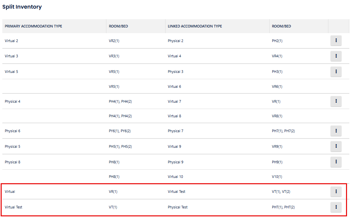Click the VR(1) room linked to Virtual 7
Image resolution: width=355 pixels, height=222 pixels.
click(x=276, y=101)
